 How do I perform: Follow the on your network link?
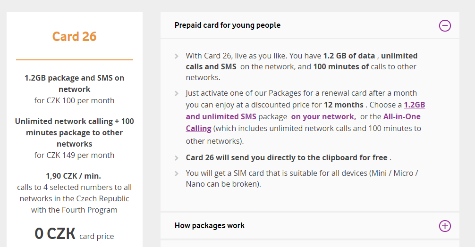(x=323, y=116)
